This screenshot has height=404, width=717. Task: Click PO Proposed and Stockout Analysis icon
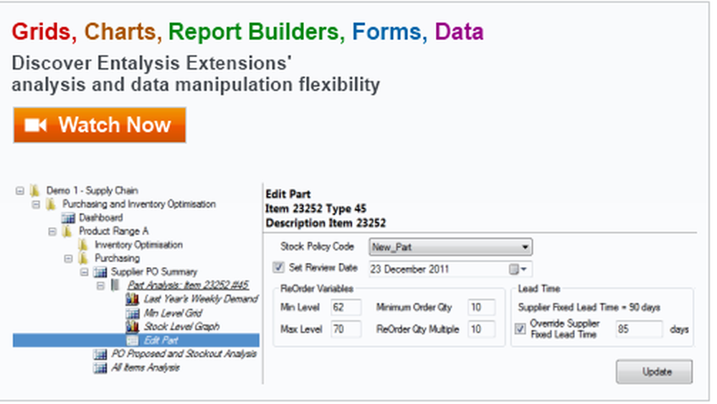(x=100, y=354)
